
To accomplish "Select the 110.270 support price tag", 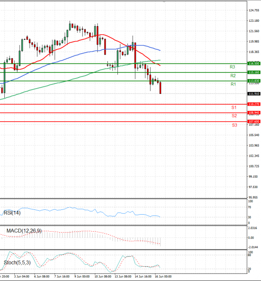I will coord(254,104).
